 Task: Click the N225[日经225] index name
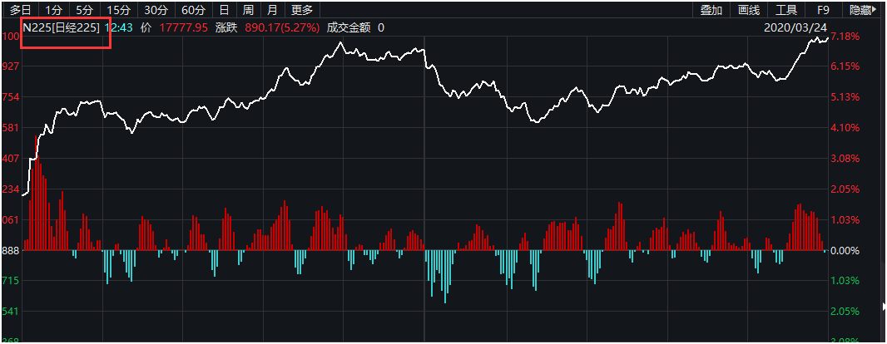(62, 27)
